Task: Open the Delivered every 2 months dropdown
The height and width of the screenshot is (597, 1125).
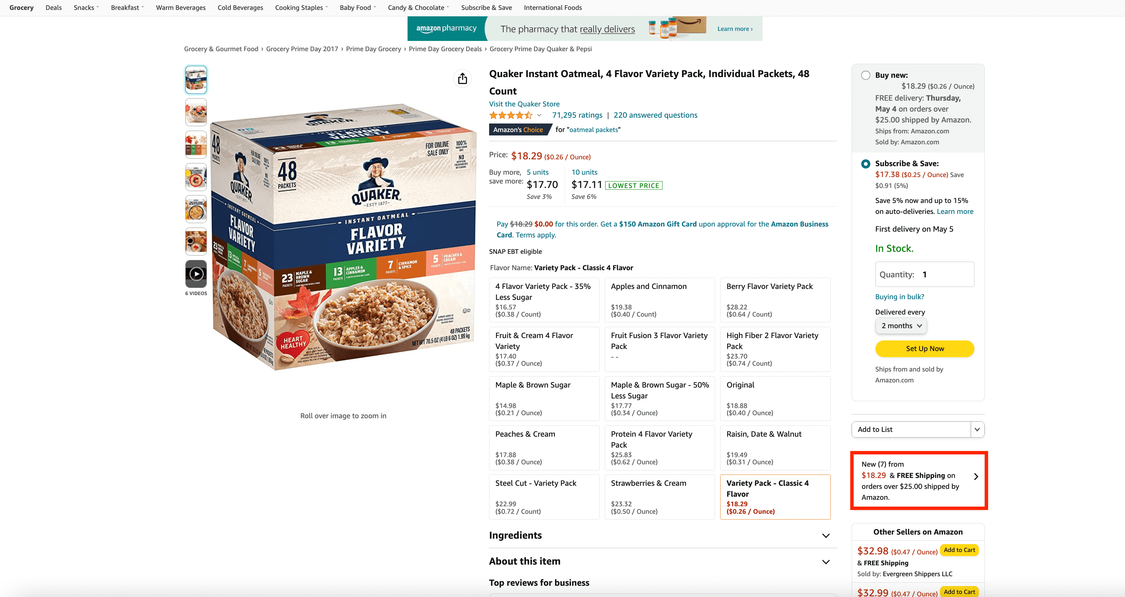Action: coord(901,325)
